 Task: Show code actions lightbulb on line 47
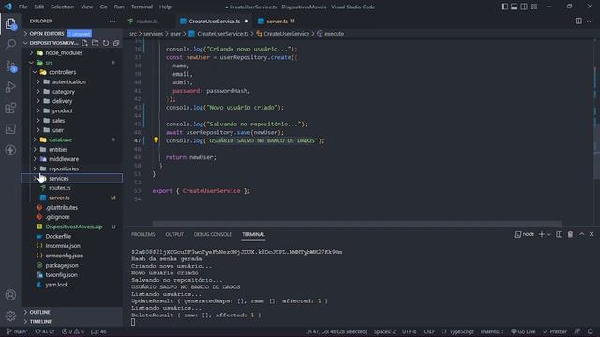point(157,140)
